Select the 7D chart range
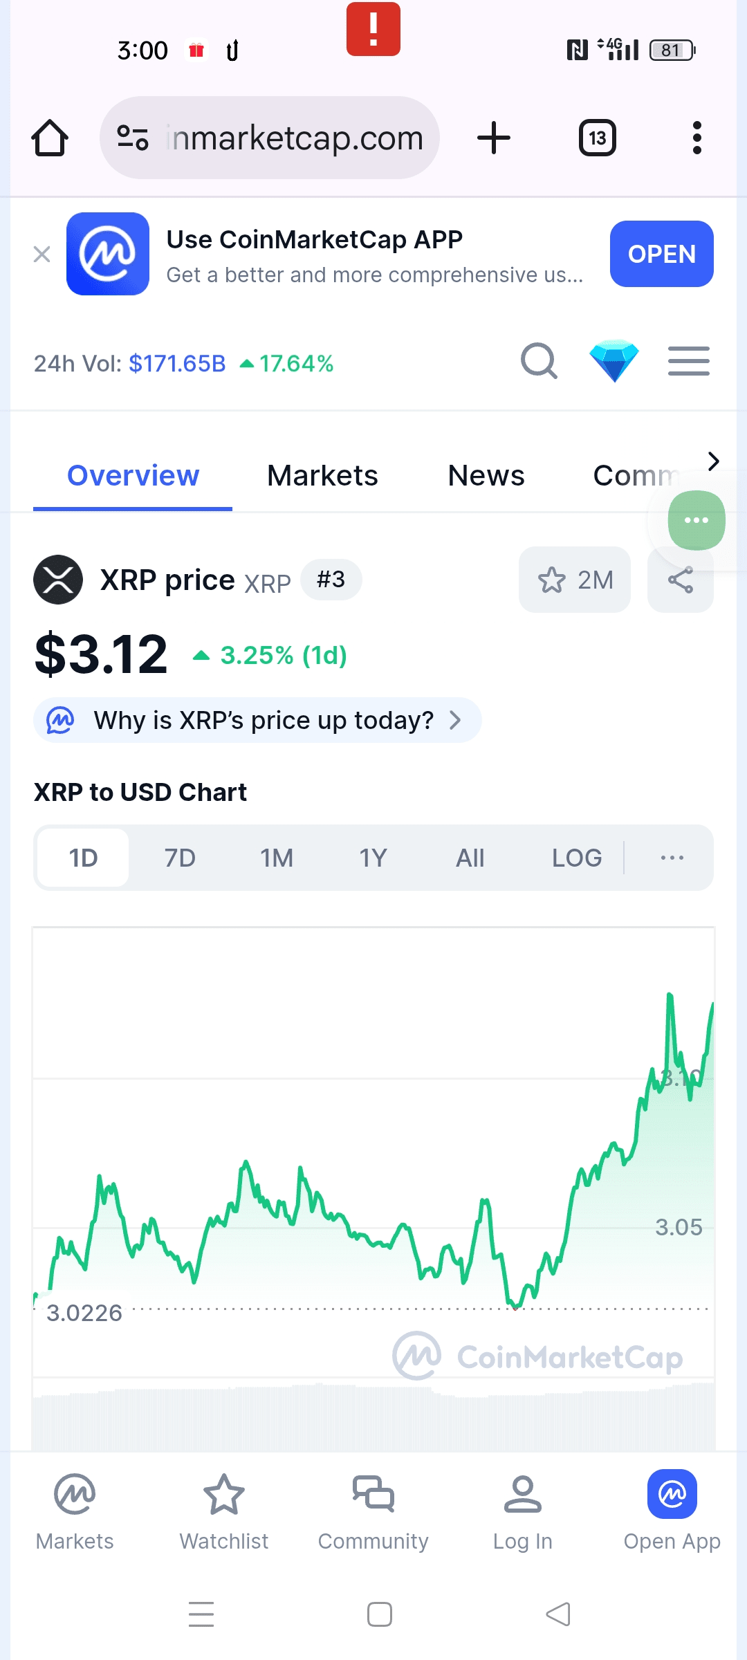Screen dimensions: 747x1660 point(180,858)
